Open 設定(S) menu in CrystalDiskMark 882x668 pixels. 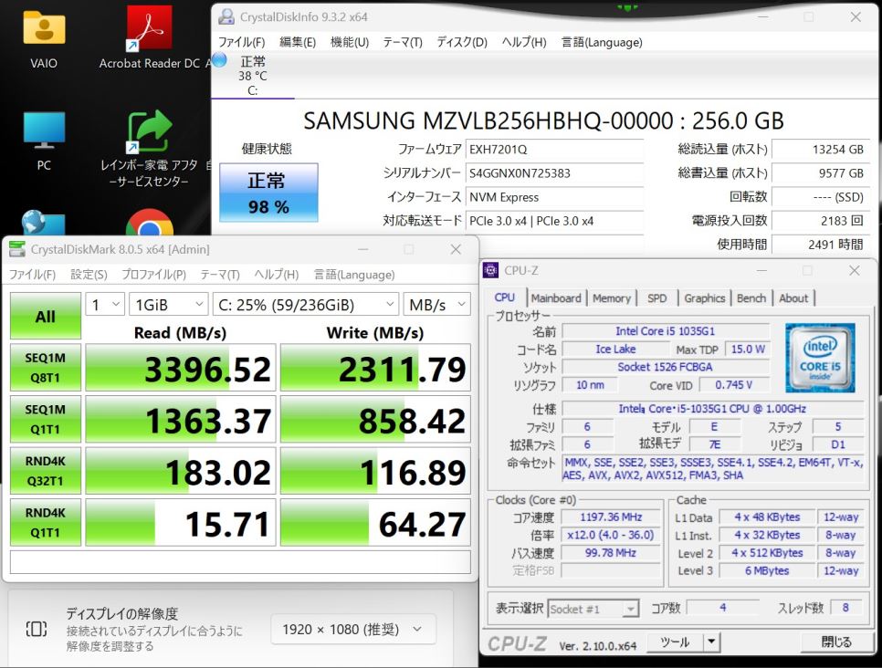coord(89,275)
